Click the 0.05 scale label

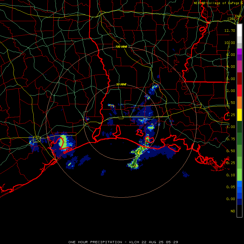click(x=231, y=187)
